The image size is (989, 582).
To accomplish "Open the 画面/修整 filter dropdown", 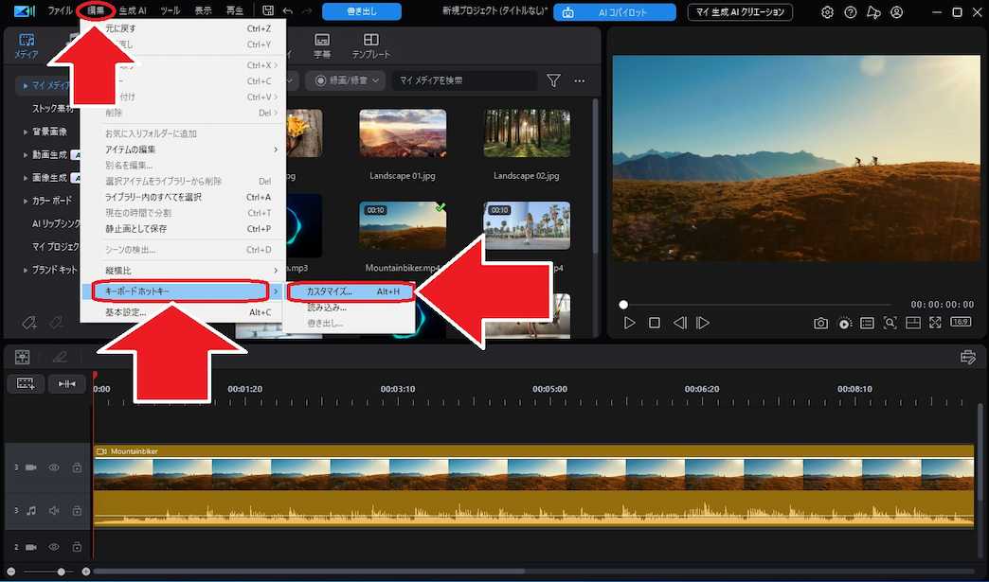I will [348, 80].
